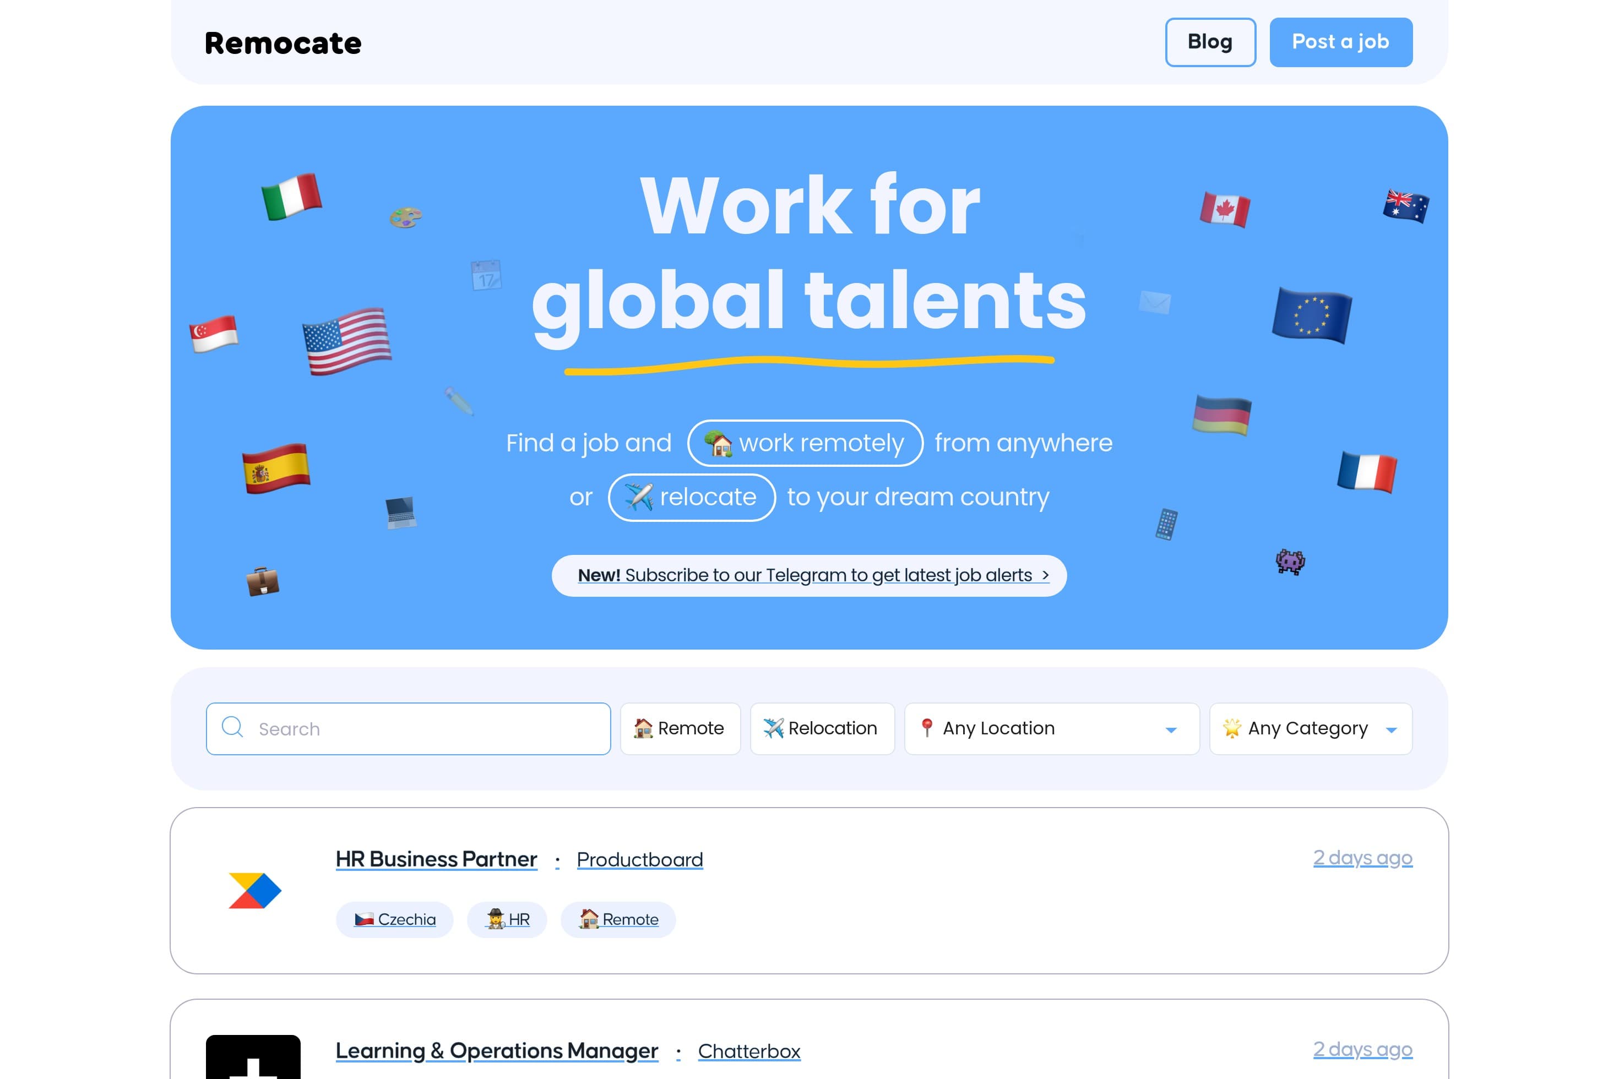Click the American flag emoji

[x=347, y=341]
